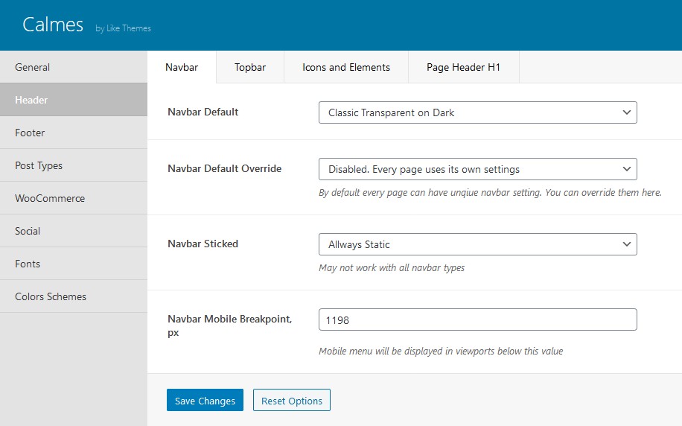Switch to the Navbar tab
The width and height of the screenshot is (682, 426).
pyautogui.click(x=182, y=68)
